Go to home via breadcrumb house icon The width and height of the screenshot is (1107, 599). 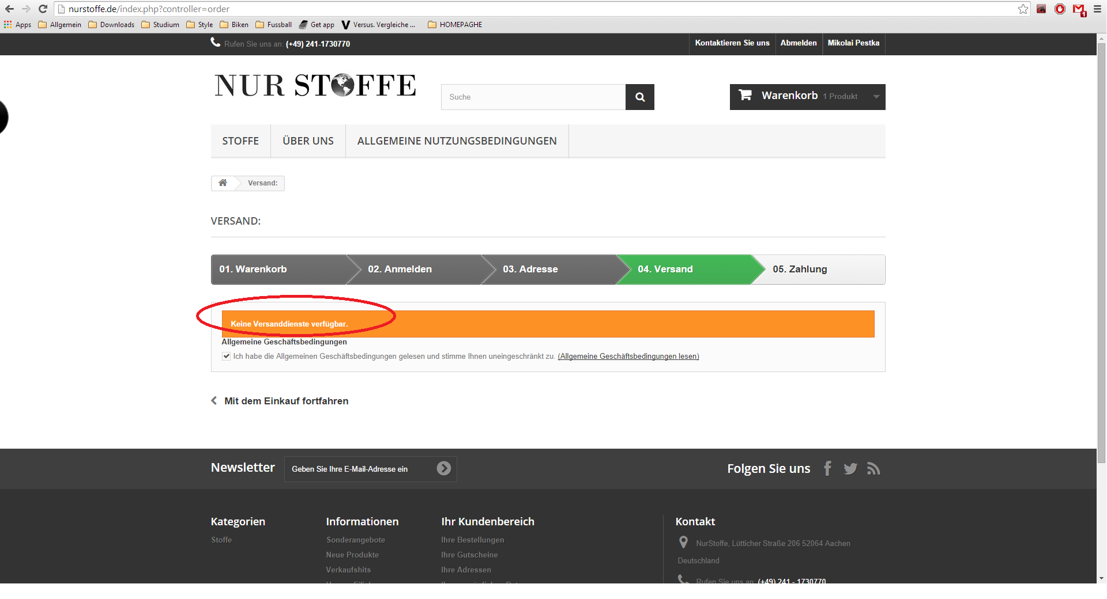(223, 183)
